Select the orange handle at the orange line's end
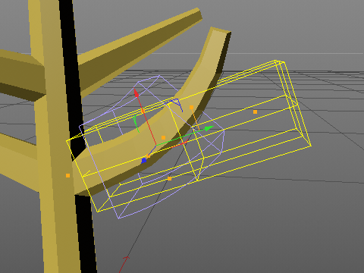Image resolution: width=364 pixels, height=273 pixels. [x=191, y=108]
